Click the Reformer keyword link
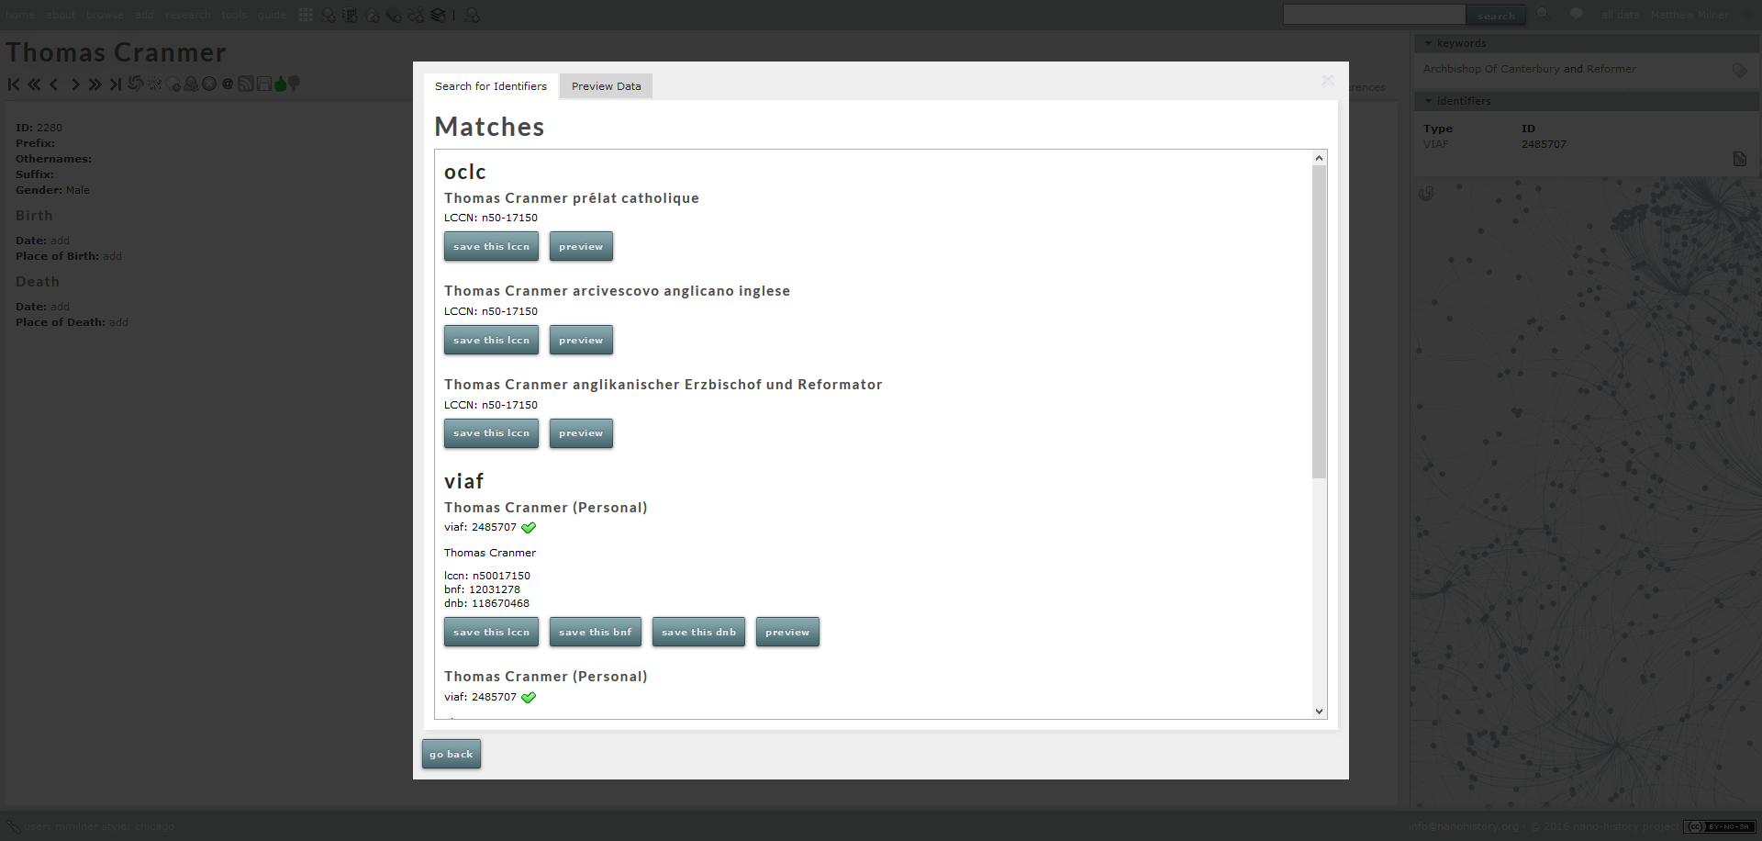 (x=1611, y=69)
